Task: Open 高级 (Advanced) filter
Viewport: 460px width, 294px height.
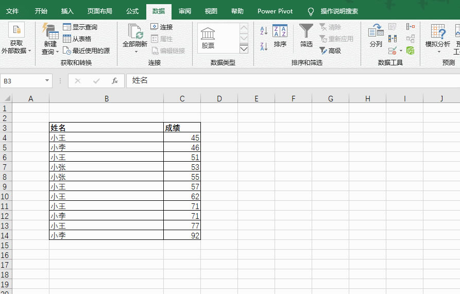Action: pos(330,50)
